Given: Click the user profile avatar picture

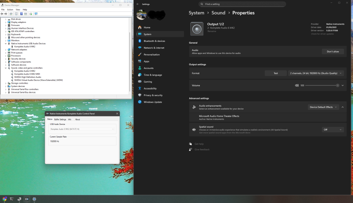Looking at the screenshot, I should click(x=142, y=15).
